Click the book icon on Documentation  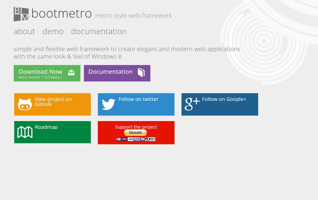click(x=141, y=72)
